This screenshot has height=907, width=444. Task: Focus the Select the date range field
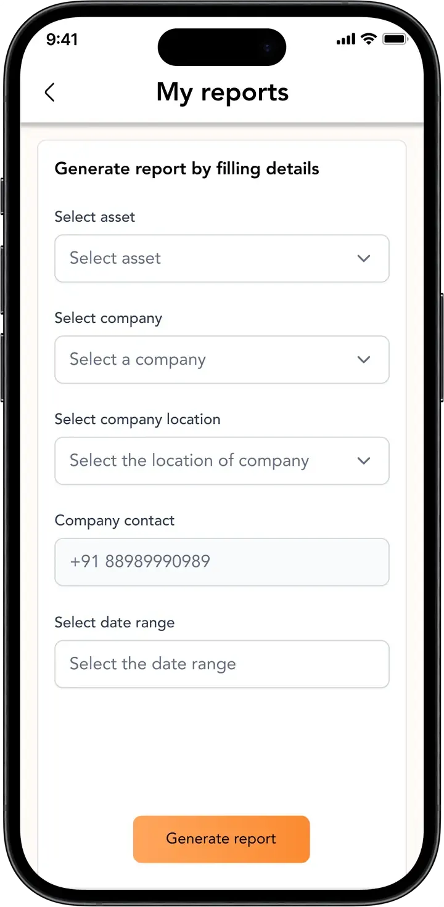221,664
